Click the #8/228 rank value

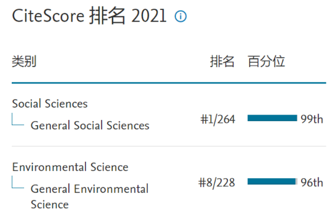[x=217, y=183]
